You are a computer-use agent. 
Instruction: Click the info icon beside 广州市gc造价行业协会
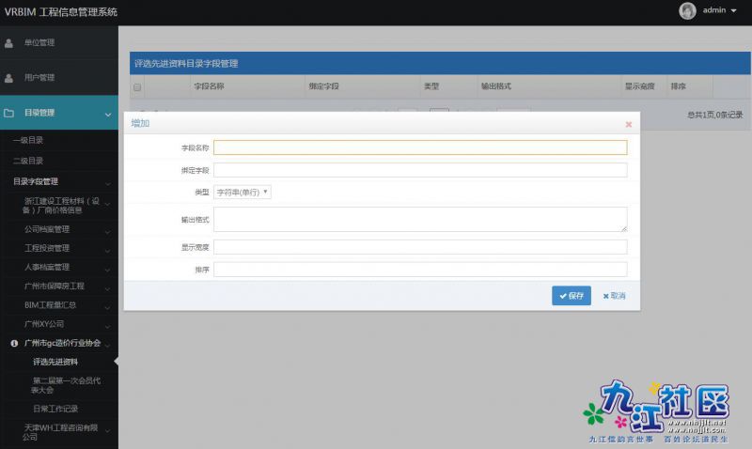(x=14, y=343)
